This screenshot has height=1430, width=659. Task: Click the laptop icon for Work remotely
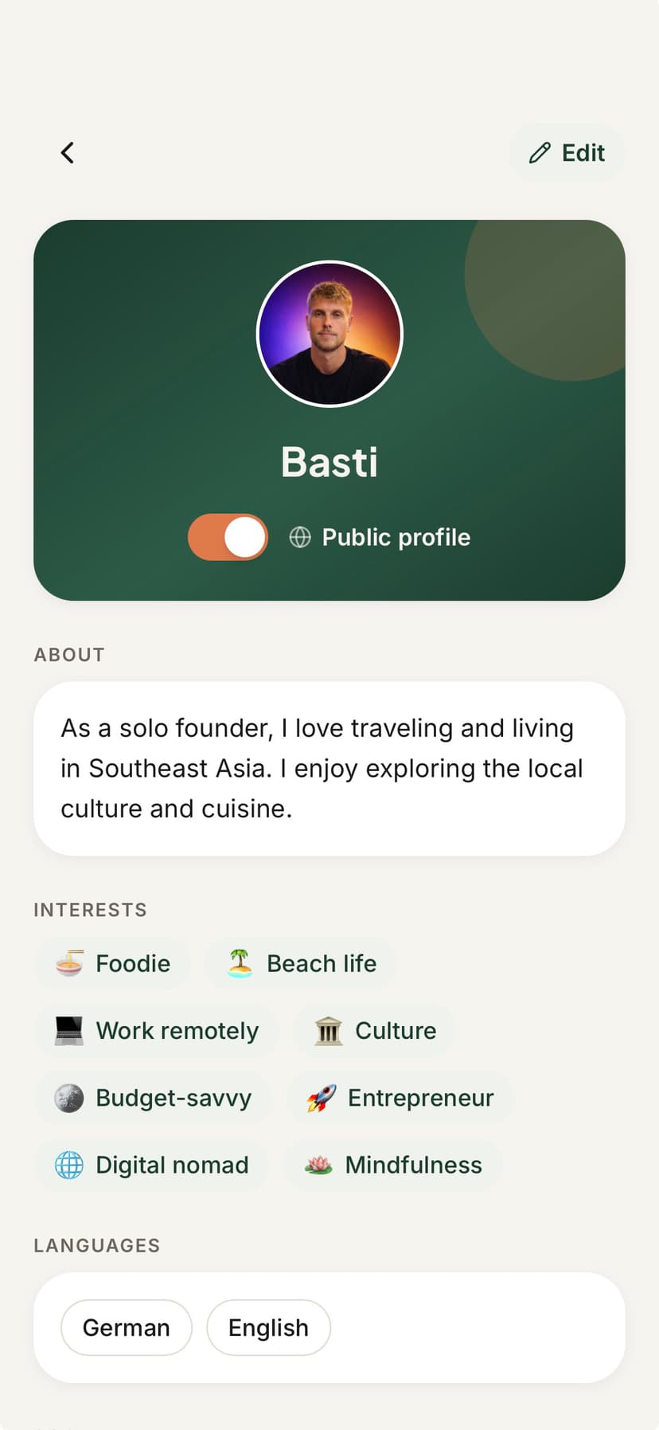(69, 1030)
